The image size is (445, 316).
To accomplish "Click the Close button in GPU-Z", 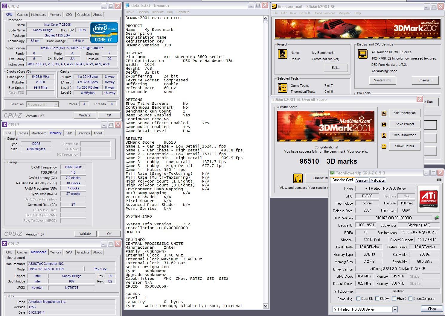I will click(x=432, y=309).
